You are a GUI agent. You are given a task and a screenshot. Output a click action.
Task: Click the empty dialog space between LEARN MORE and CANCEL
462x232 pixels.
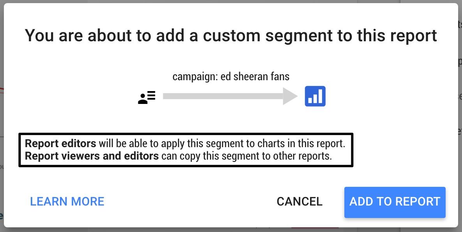pos(190,202)
